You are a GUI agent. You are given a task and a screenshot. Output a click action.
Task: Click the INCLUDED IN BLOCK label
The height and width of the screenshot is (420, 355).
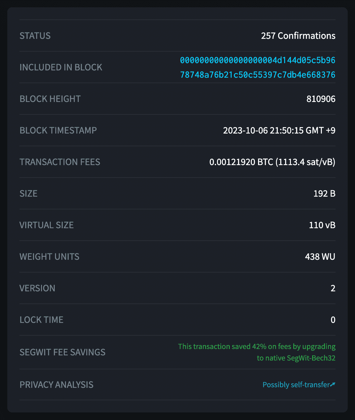pos(61,67)
